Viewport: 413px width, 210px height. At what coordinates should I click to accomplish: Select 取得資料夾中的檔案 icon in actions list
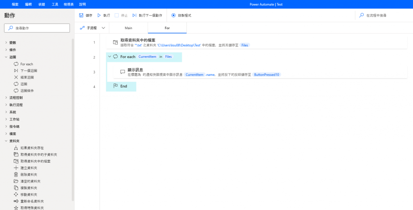coord(16,161)
